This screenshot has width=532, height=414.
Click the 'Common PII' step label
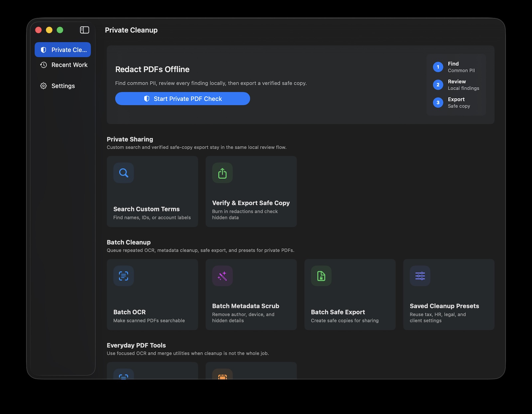[x=462, y=70]
